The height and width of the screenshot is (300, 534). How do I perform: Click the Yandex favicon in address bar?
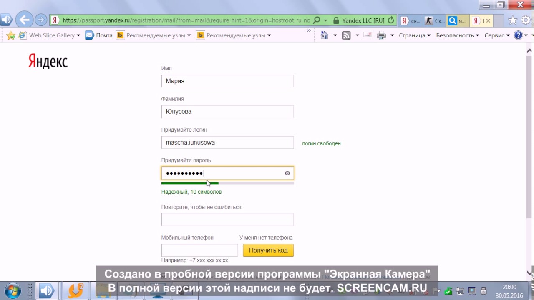(55, 20)
